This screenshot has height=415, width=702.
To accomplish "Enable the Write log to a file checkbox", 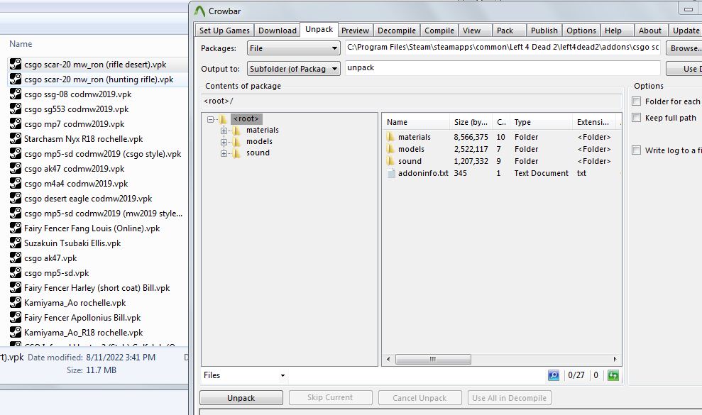I will click(636, 150).
